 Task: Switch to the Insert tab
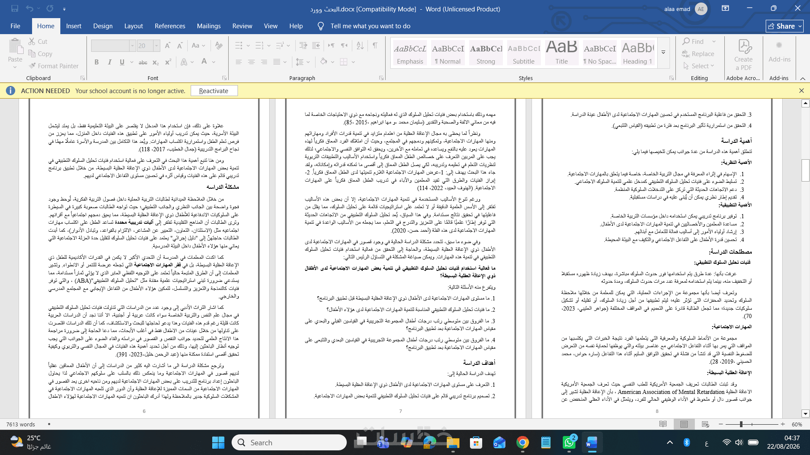pyautogui.click(x=73, y=26)
